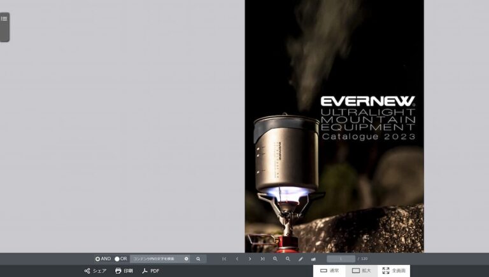Click the magnifier search button

tap(198, 259)
